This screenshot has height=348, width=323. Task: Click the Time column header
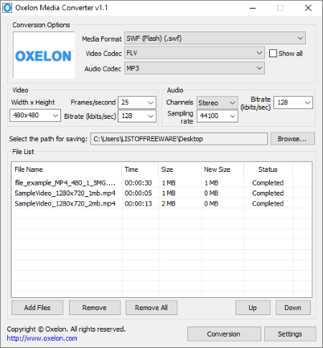[140, 170]
